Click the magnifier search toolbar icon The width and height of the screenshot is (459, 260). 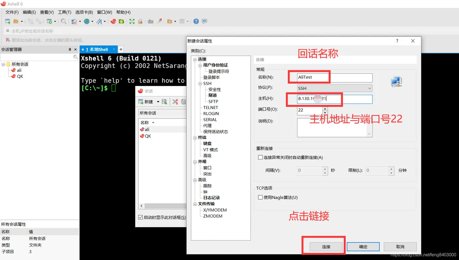(x=64, y=21)
